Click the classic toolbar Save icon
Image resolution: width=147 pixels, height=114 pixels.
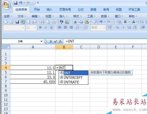coord(17,22)
